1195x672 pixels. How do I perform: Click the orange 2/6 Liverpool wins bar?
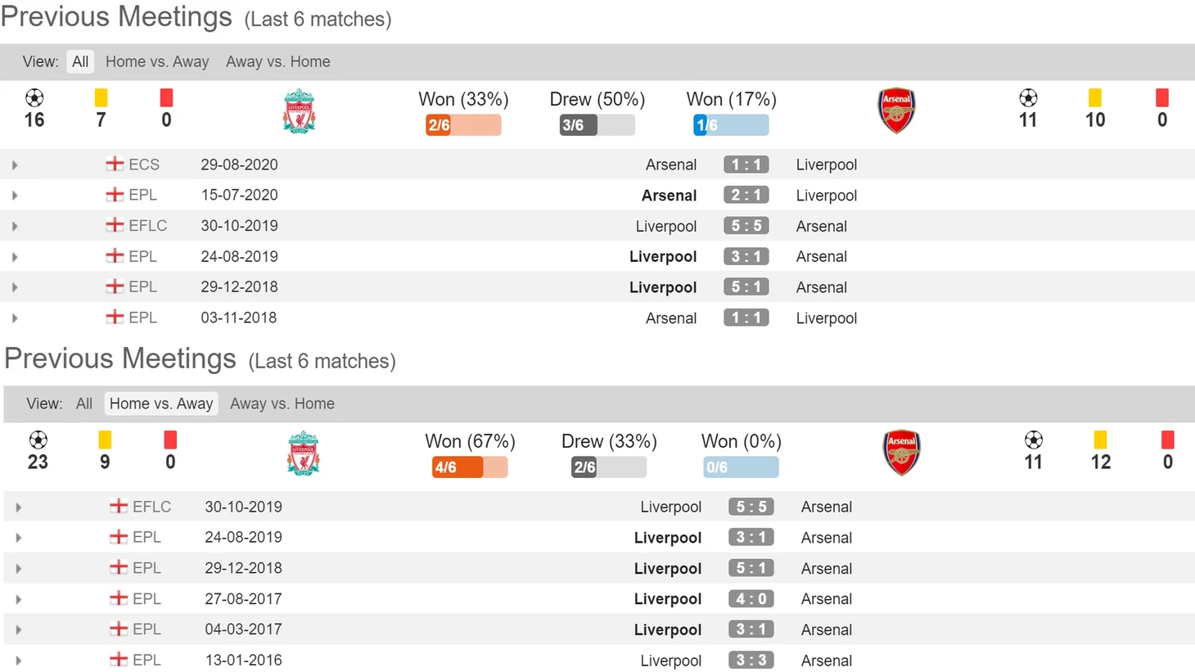463,125
